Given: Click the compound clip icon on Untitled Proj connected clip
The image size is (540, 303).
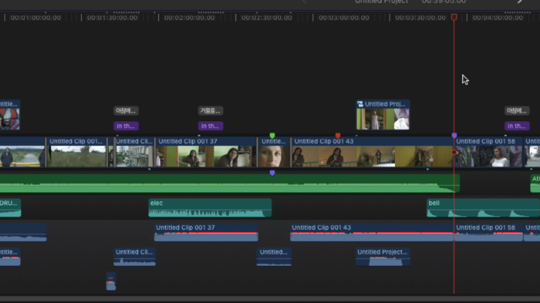Looking at the screenshot, I should pos(360,104).
